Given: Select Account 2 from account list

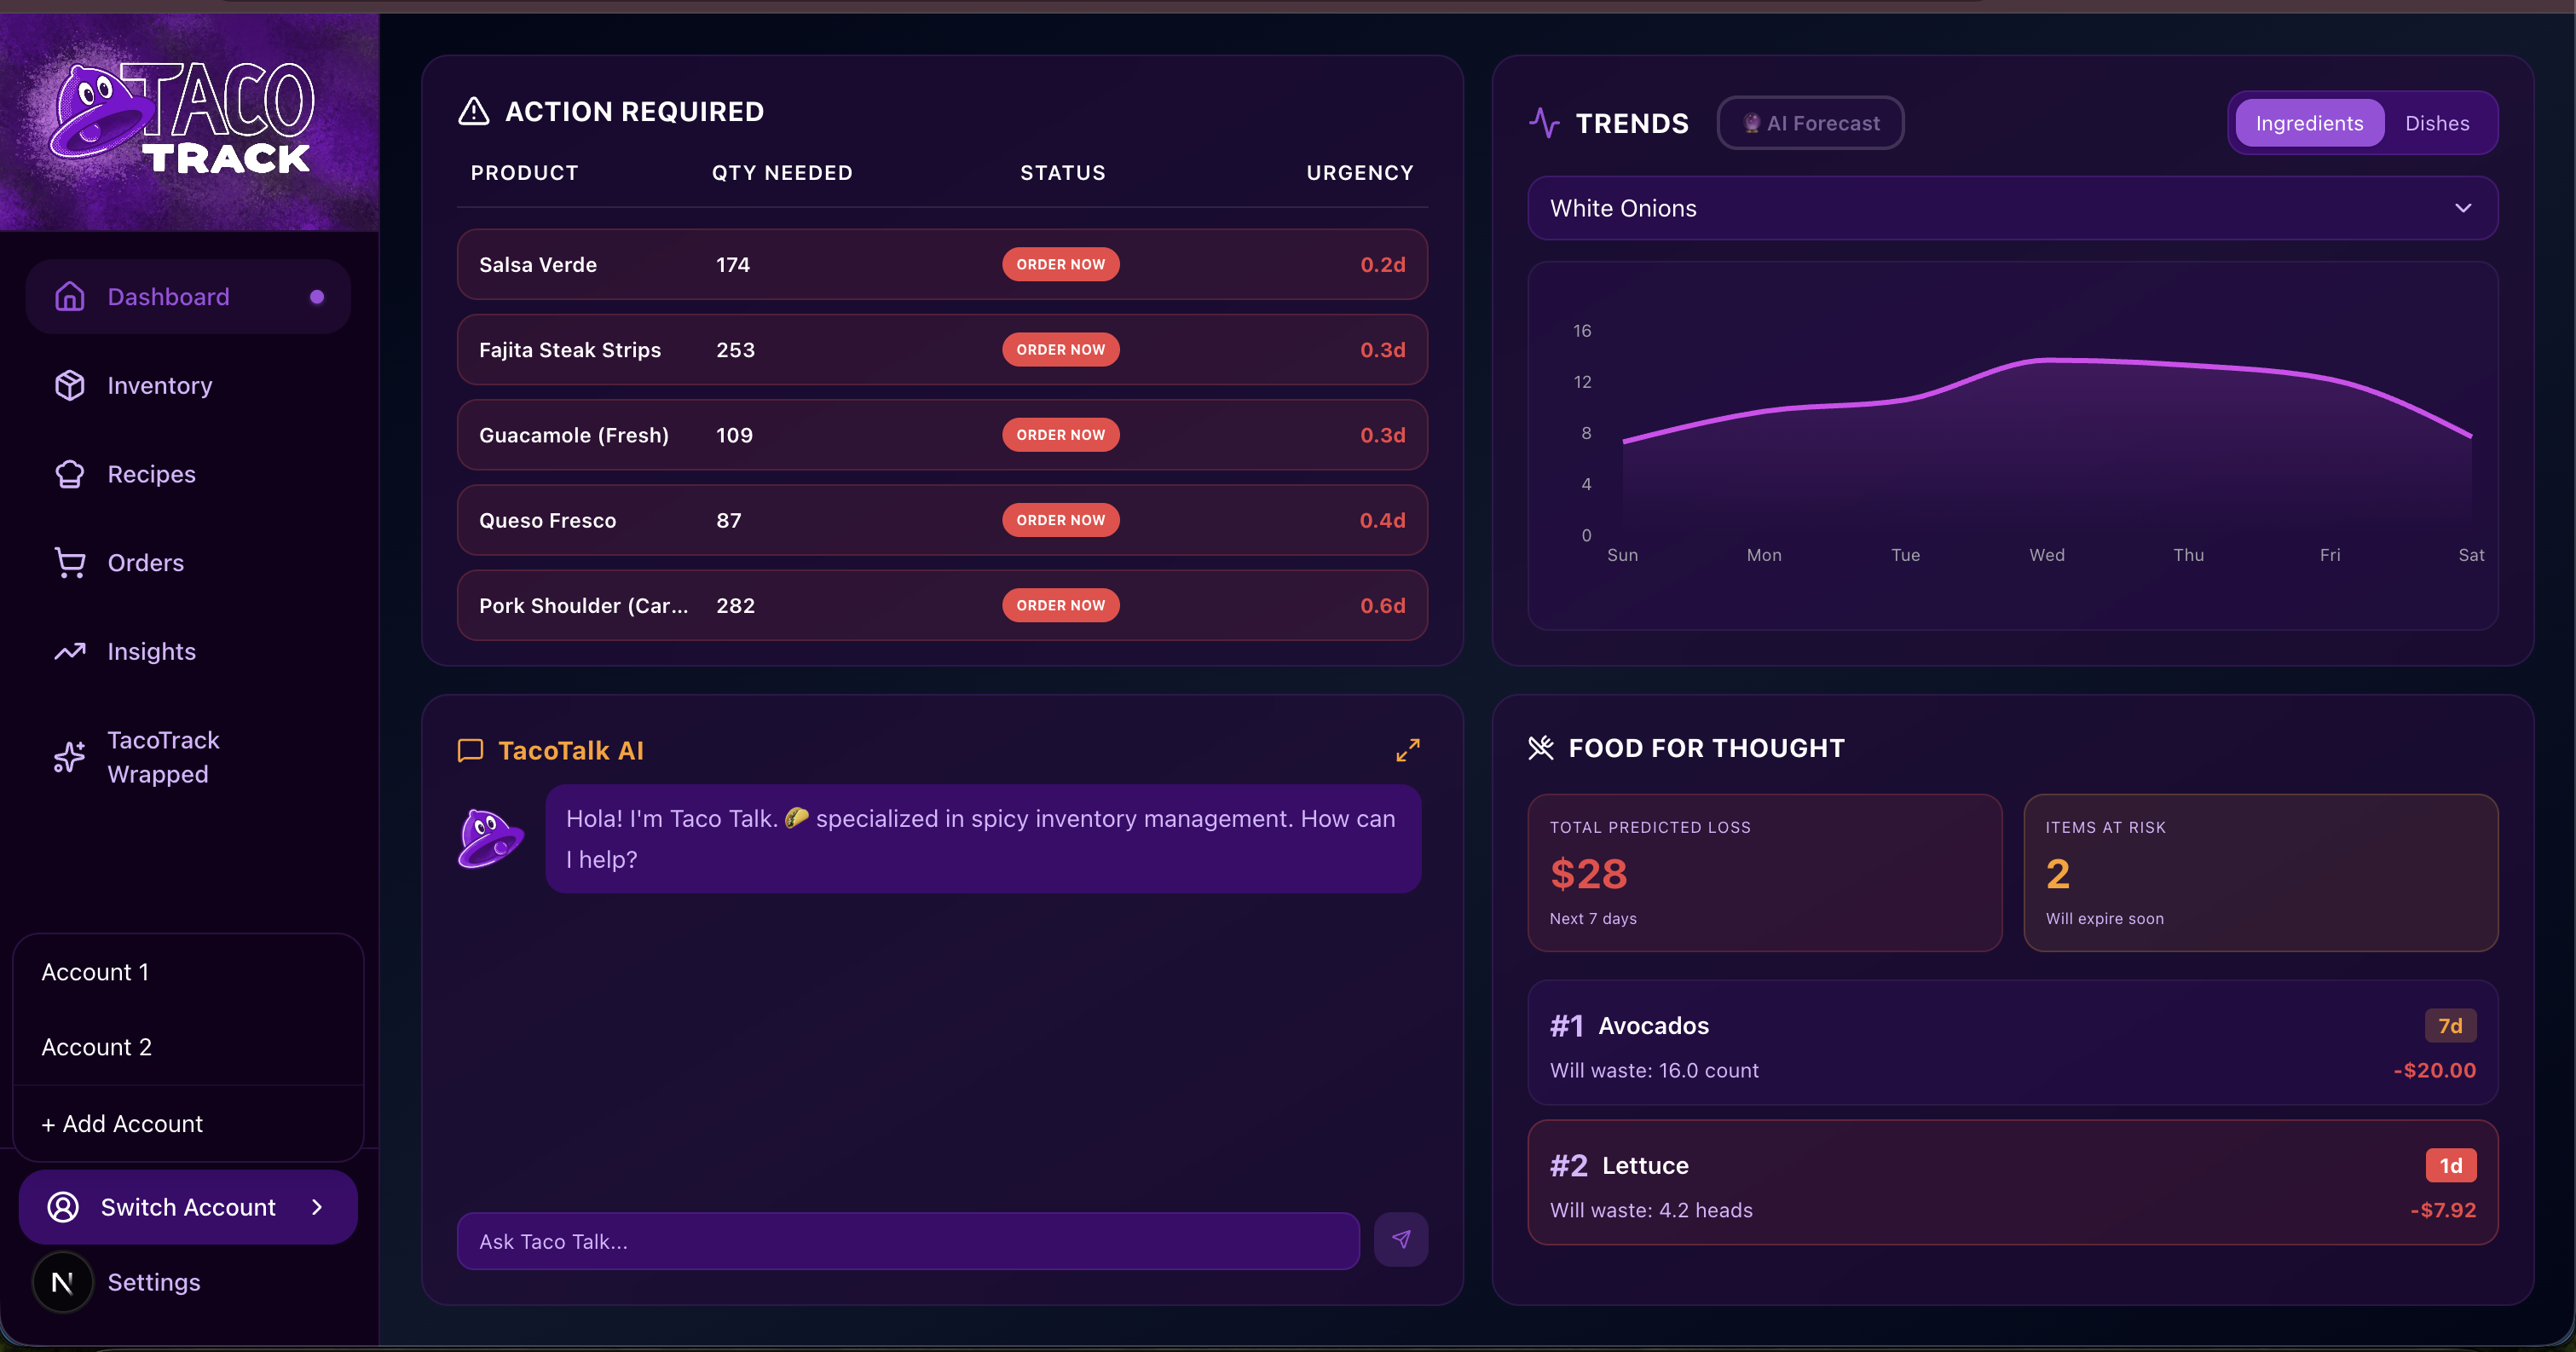Looking at the screenshot, I should coord(97,1047).
